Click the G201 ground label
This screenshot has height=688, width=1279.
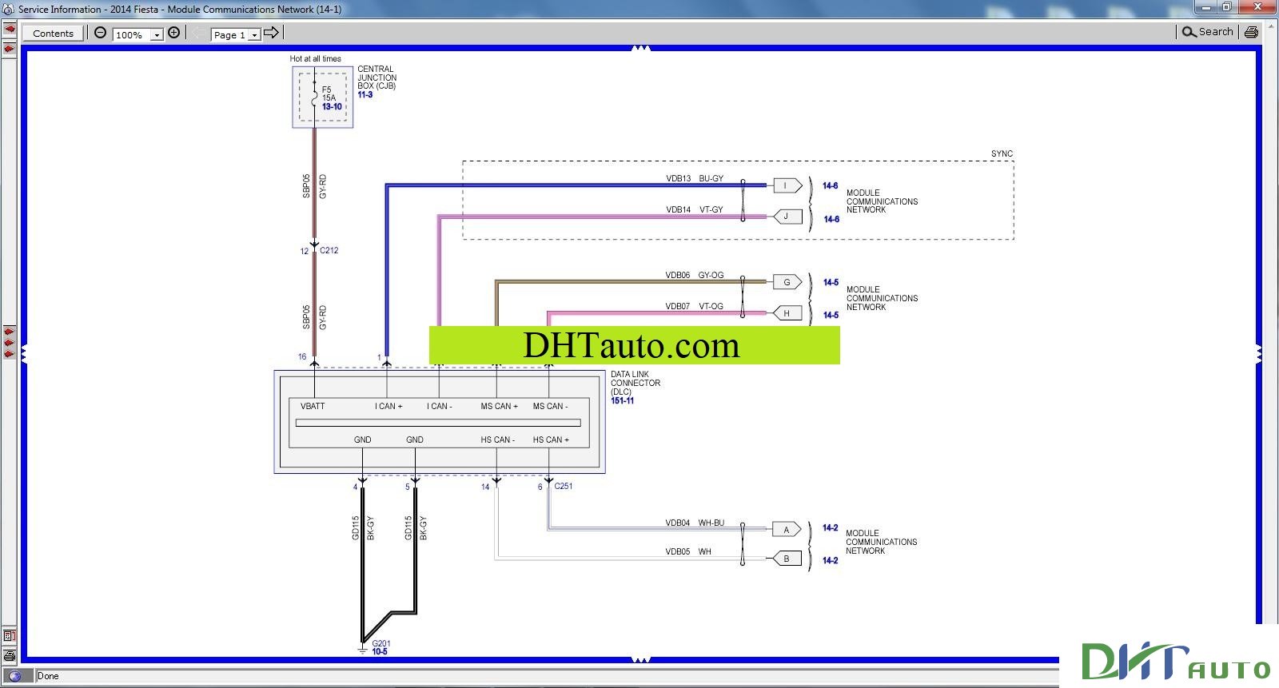(381, 643)
